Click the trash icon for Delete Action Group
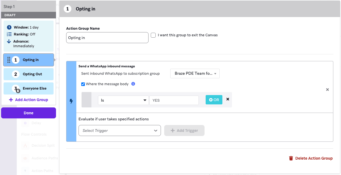This screenshot has height=175, width=341. point(291,158)
